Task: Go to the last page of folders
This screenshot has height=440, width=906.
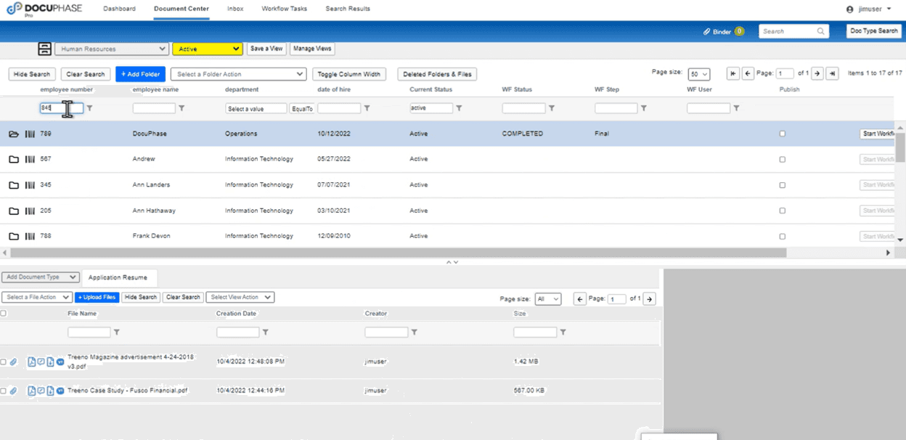Action: click(x=832, y=73)
